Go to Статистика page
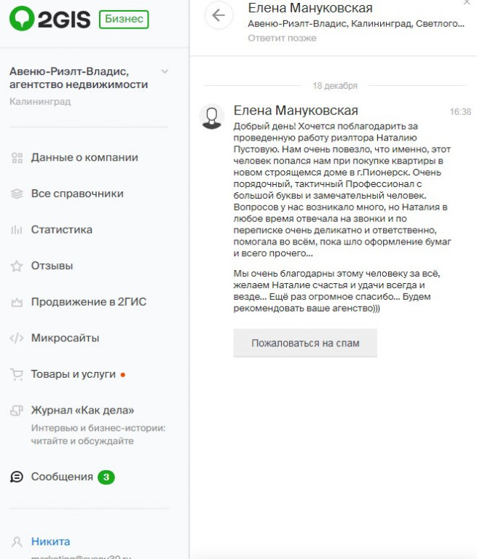Image resolution: width=477 pixels, height=559 pixels. coord(62,229)
